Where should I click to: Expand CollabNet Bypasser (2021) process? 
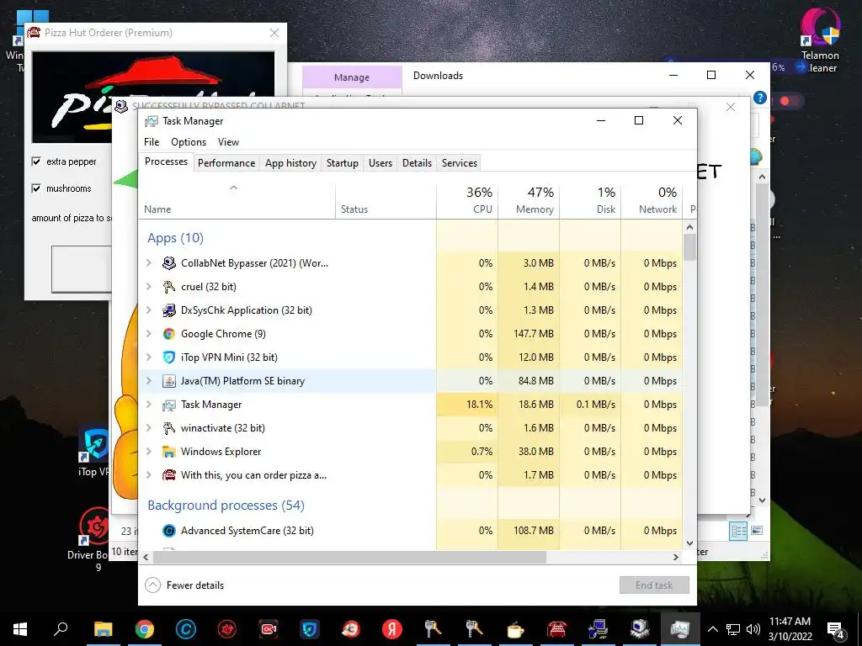[148, 263]
